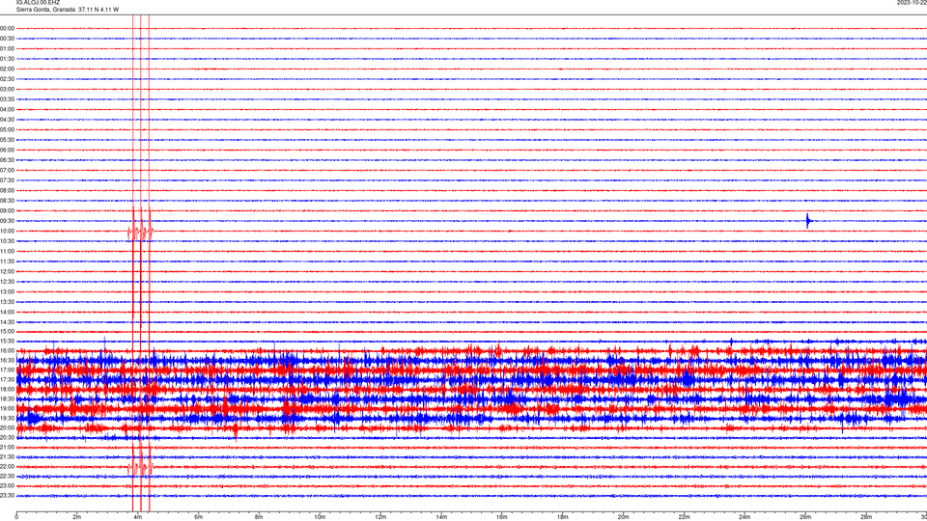Click the blue seismic spike on 09:30 trace
This screenshot has width=927, height=521.
808,221
